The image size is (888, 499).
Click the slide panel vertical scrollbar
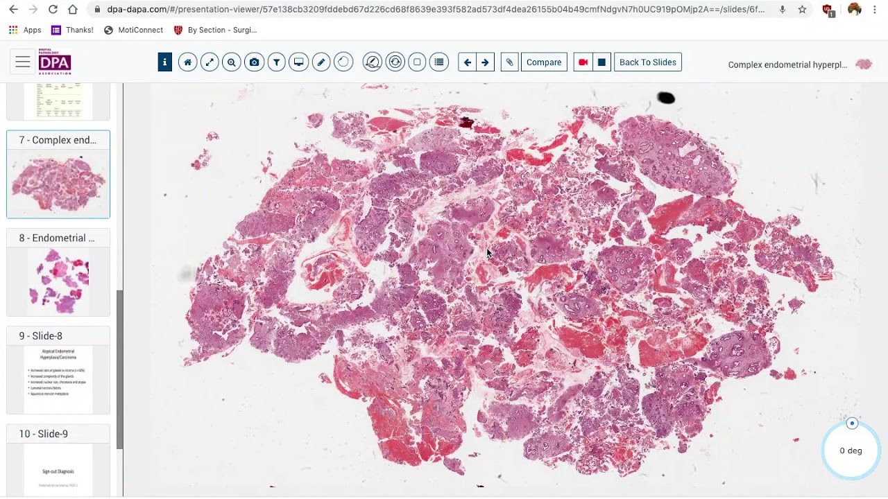(x=119, y=369)
